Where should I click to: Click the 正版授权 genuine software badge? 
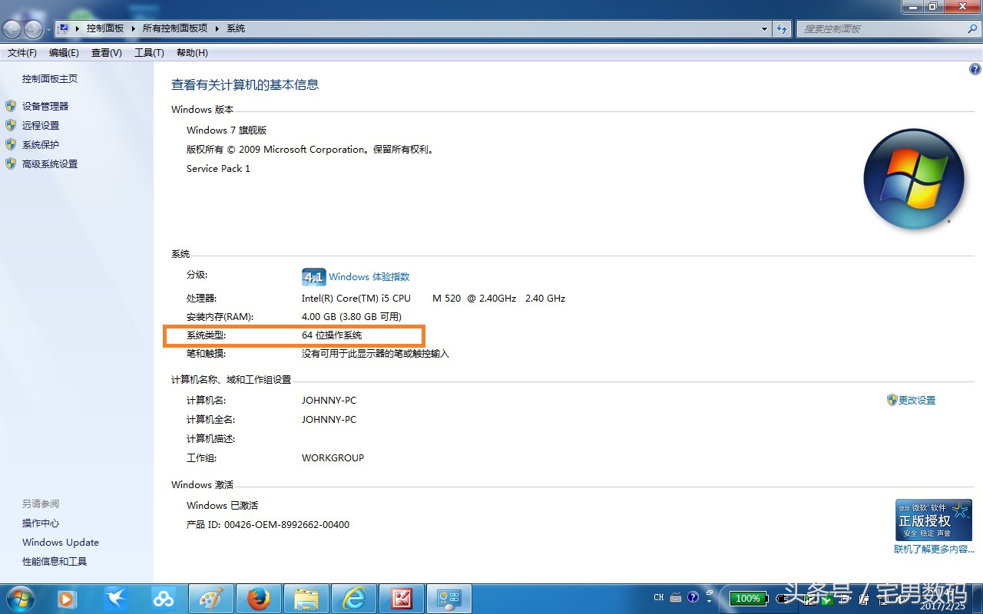pyautogui.click(x=933, y=520)
